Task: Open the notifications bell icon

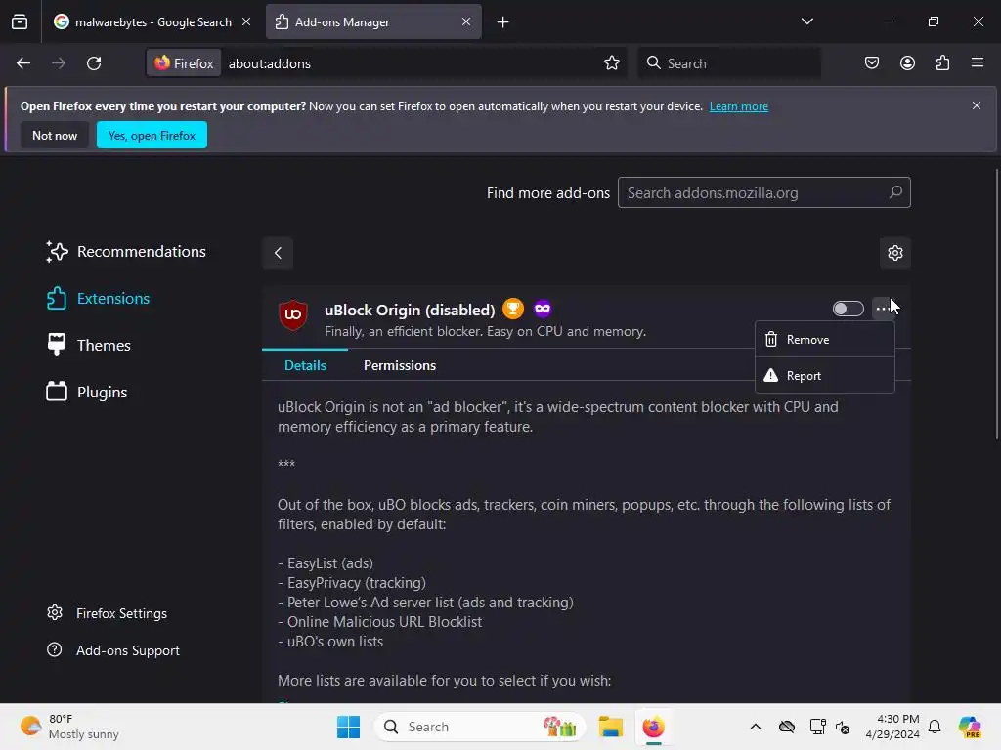Action: 935,727
